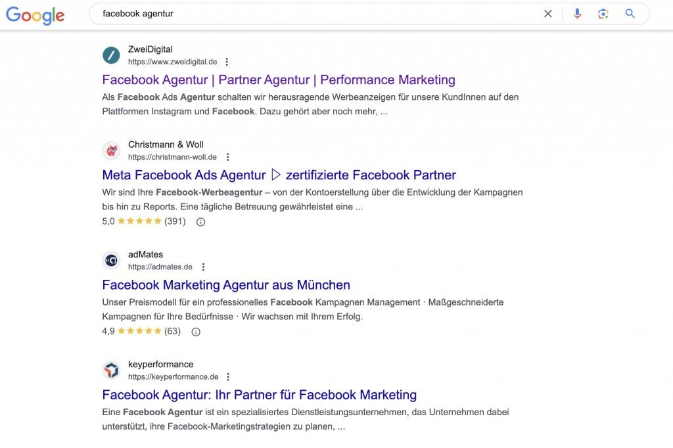Open three-dot menu next to keyperformance.de
673x448 pixels.
pyautogui.click(x=228, y=377)
